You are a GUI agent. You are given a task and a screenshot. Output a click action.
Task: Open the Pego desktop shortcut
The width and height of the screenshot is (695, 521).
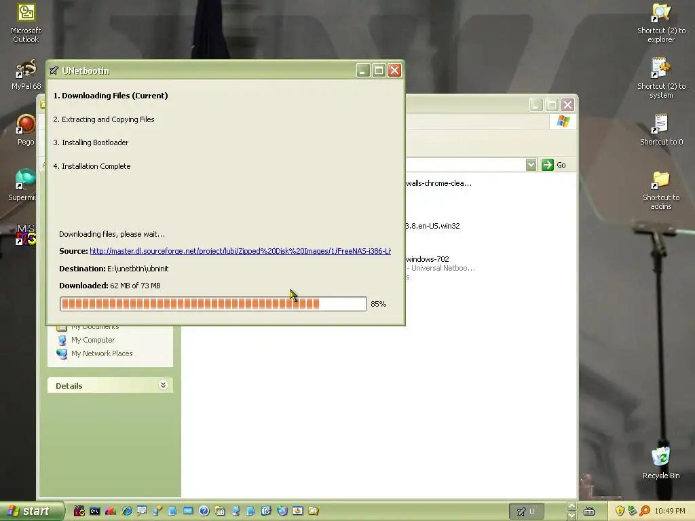(x=26, y=130)
